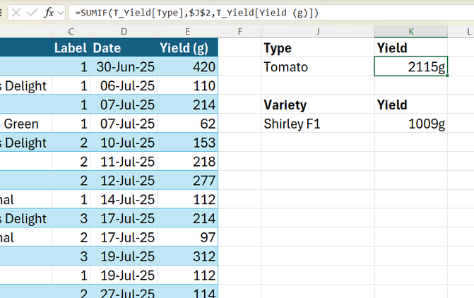Viewport: 474px width, 298px height.
Task: Click the Label table header cell
Action: pyautogui.click(x=71, y=48)
